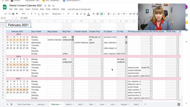Uncheck Blog Prep box for CW5 Tuesday edit&publish
The width and height of the screenshot is (190, 107).
[73, 40]
